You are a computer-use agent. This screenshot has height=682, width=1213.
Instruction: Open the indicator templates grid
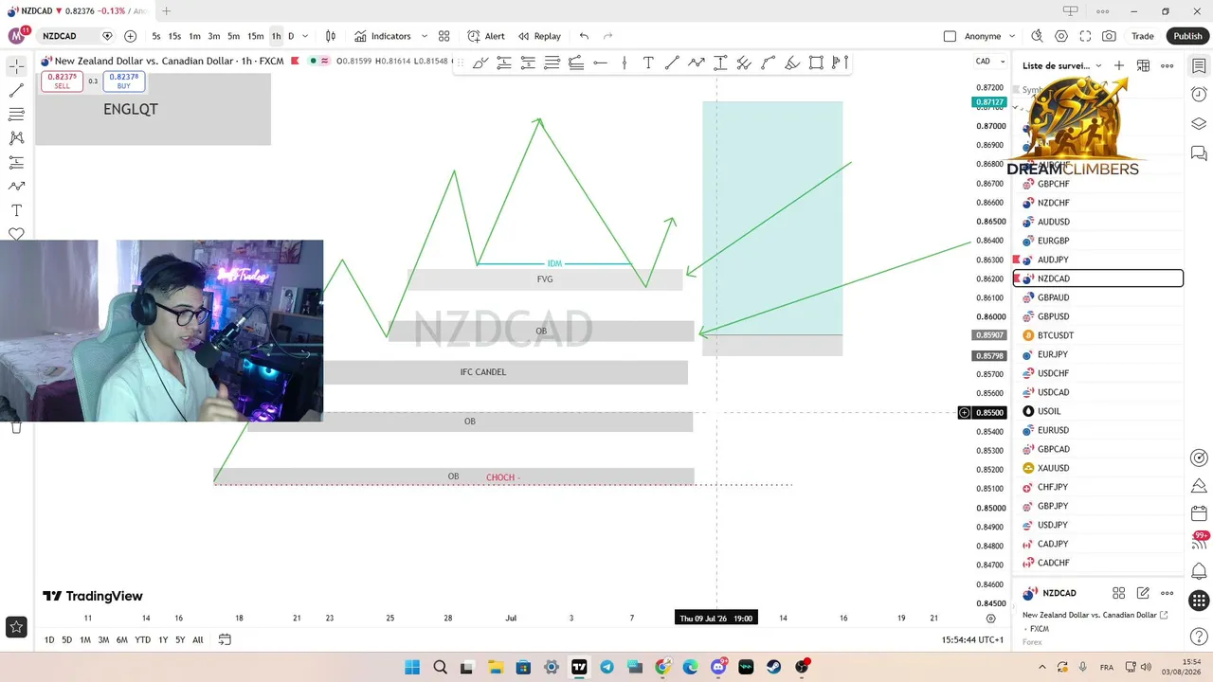[444, 36]
